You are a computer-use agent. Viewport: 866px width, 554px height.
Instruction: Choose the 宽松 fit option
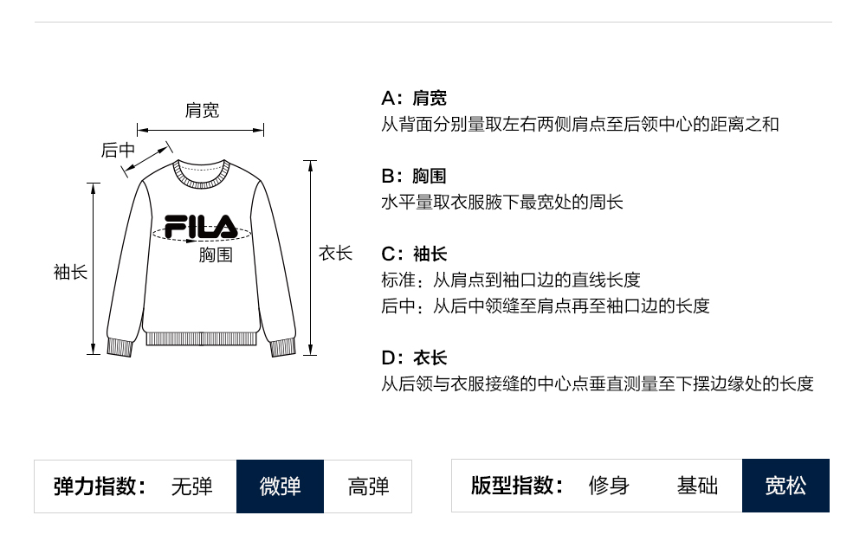(785, 486)
